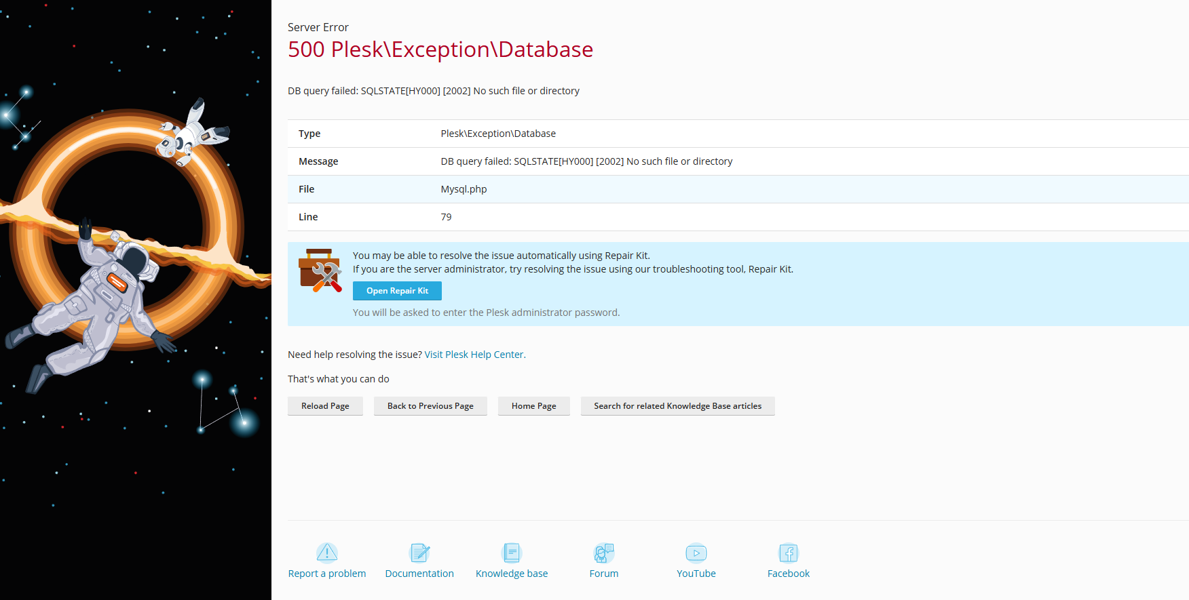Visit Plesk Help Center link
This screenshot has height=600, width=1189.
(474, 355)
